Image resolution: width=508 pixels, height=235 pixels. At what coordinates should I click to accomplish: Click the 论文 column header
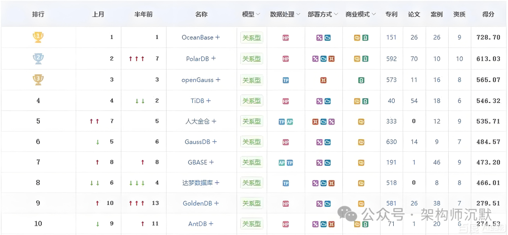click(414, 14)
